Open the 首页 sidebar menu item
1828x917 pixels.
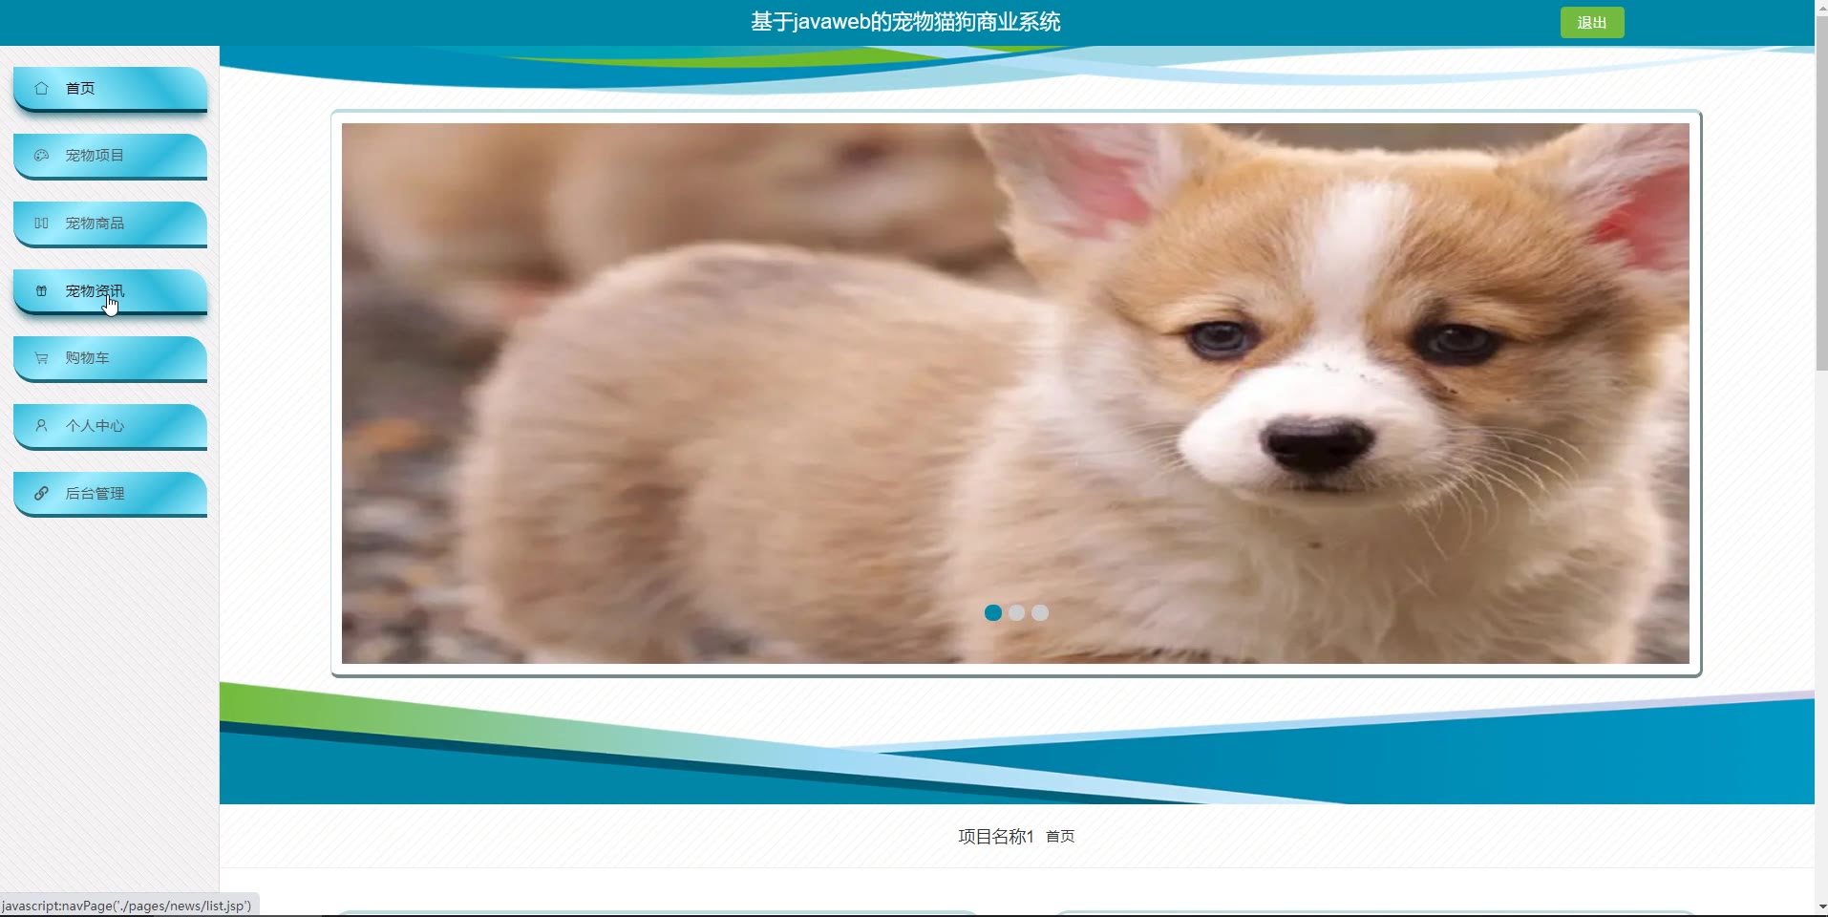click(x=110, y=89)
